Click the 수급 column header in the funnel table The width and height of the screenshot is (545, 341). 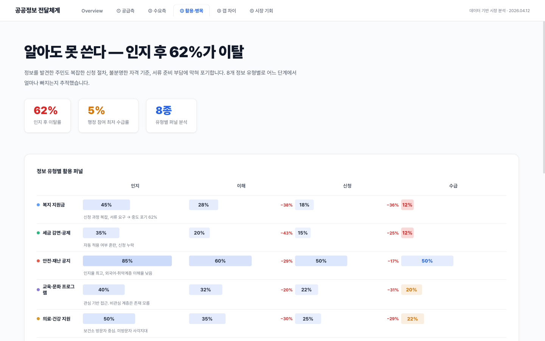pyautogui.click(x=453, y=186)
